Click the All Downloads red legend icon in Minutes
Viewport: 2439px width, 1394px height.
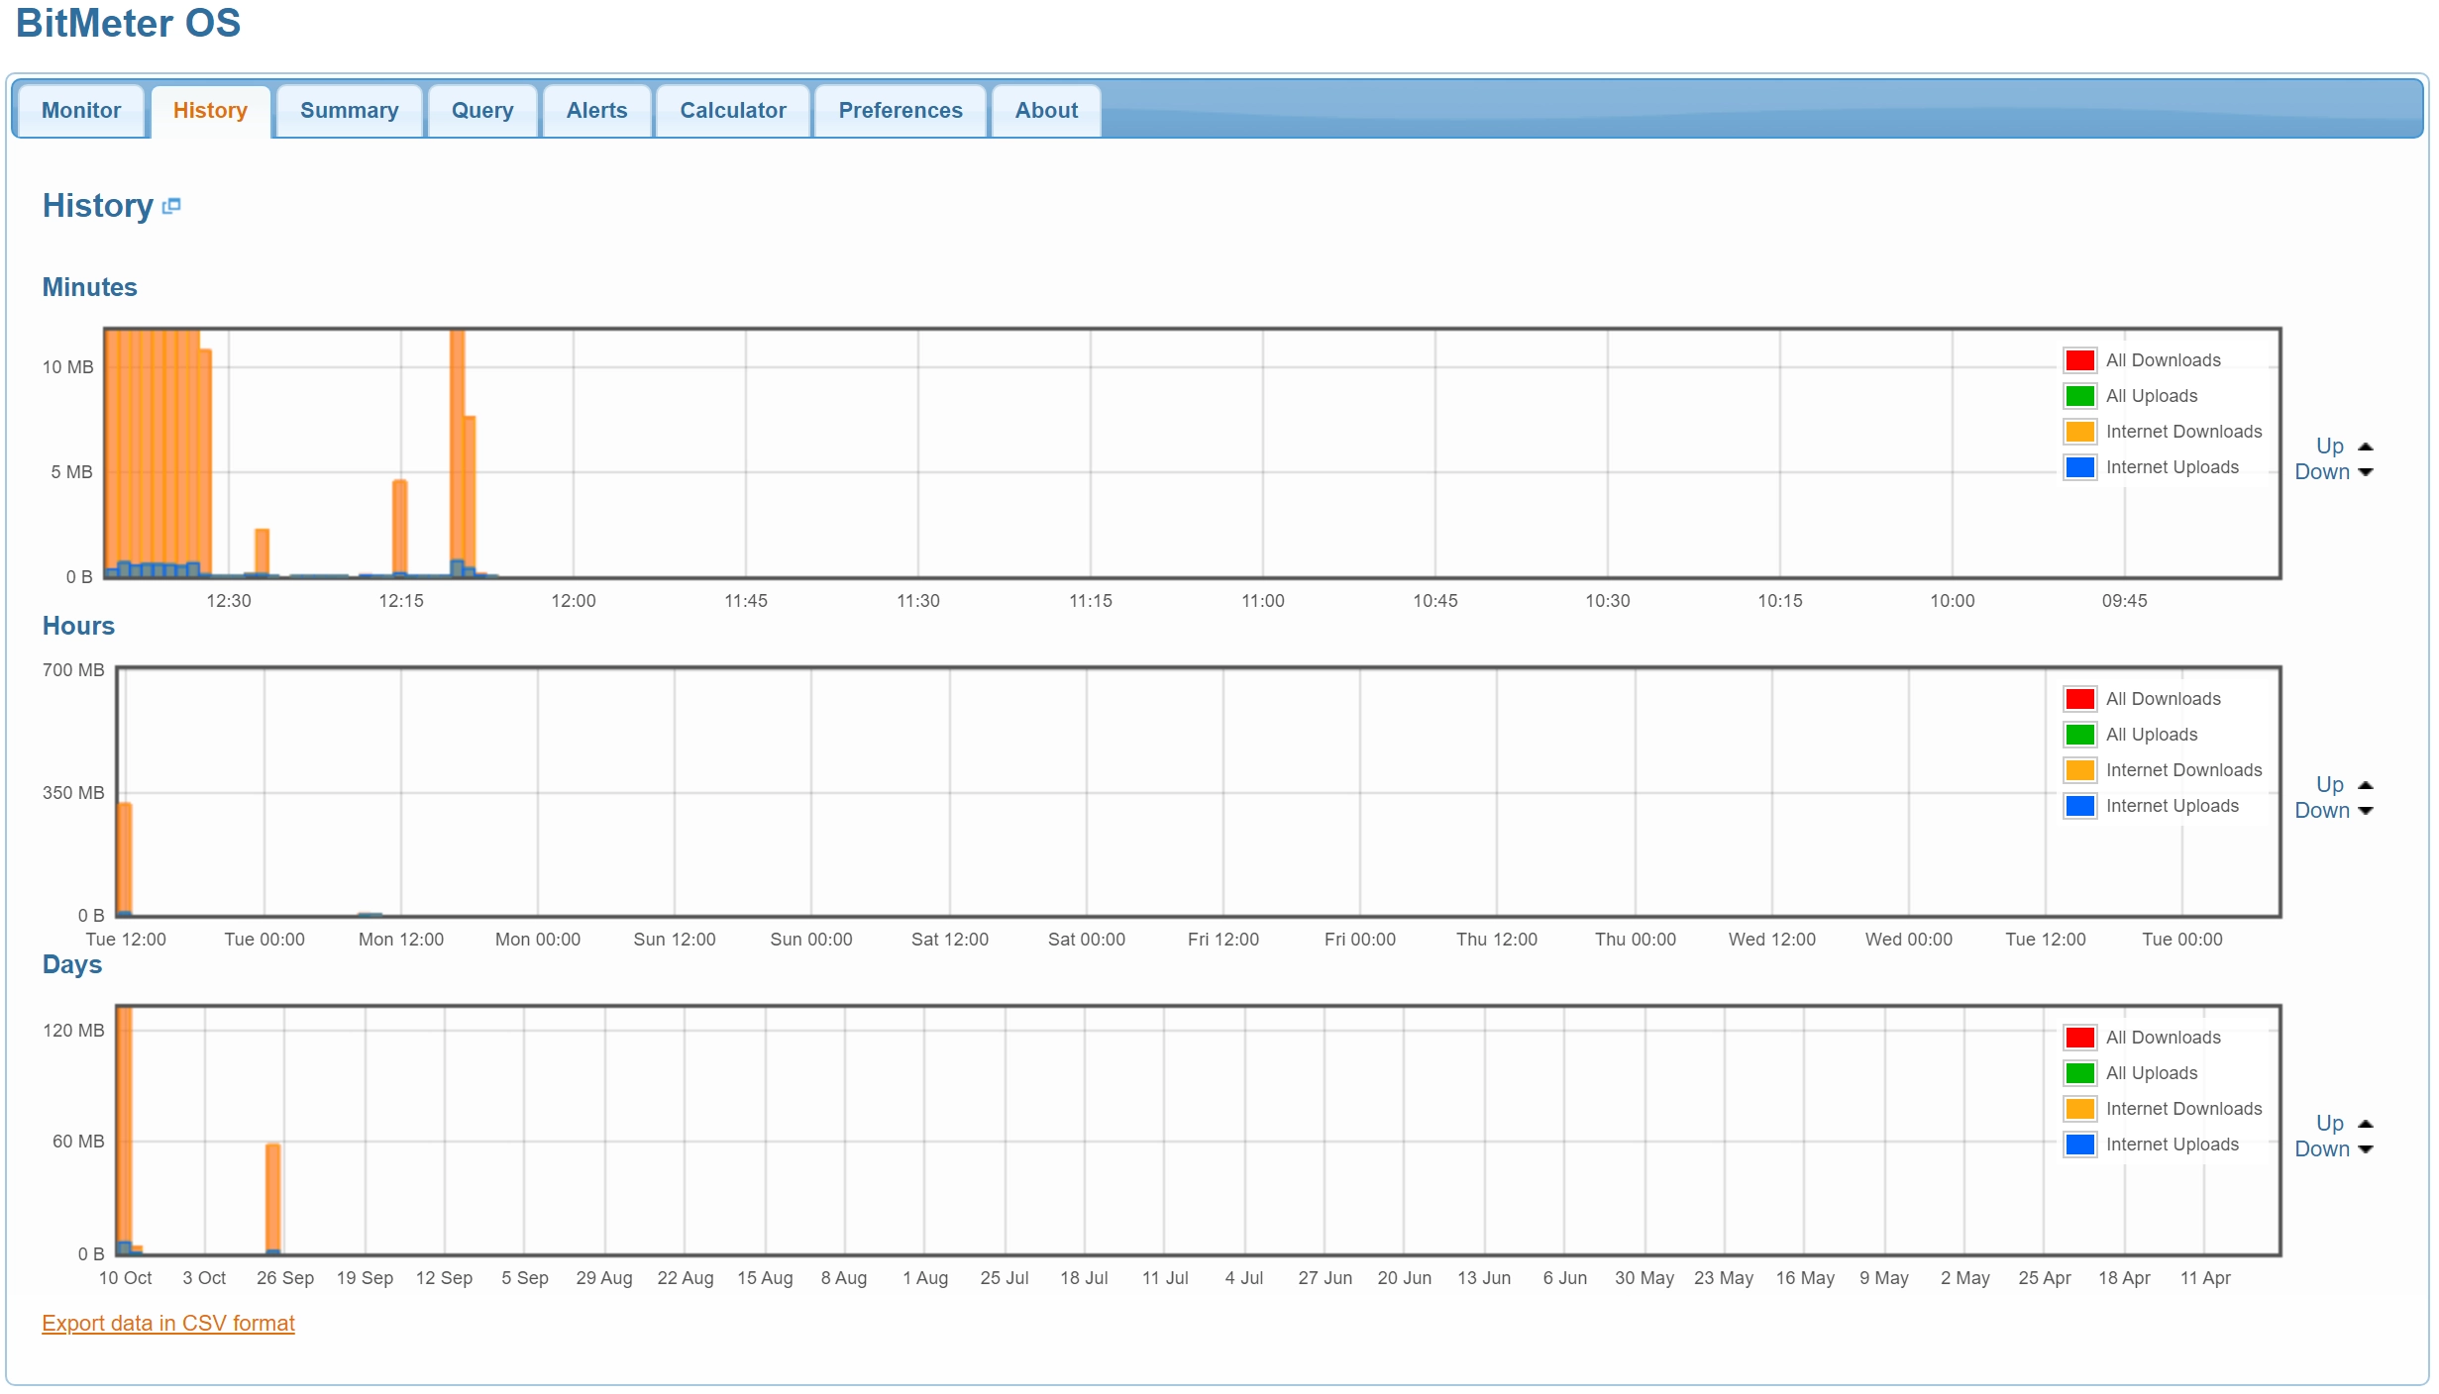(x=2078, y=356)
